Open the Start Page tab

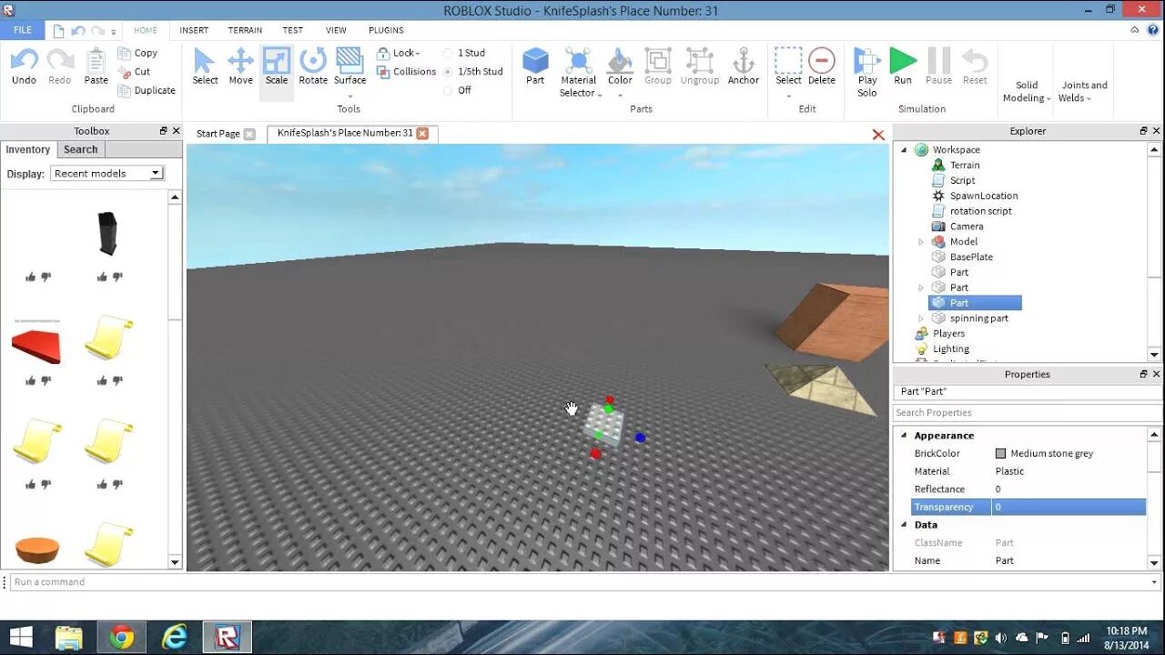coord(218,134)
